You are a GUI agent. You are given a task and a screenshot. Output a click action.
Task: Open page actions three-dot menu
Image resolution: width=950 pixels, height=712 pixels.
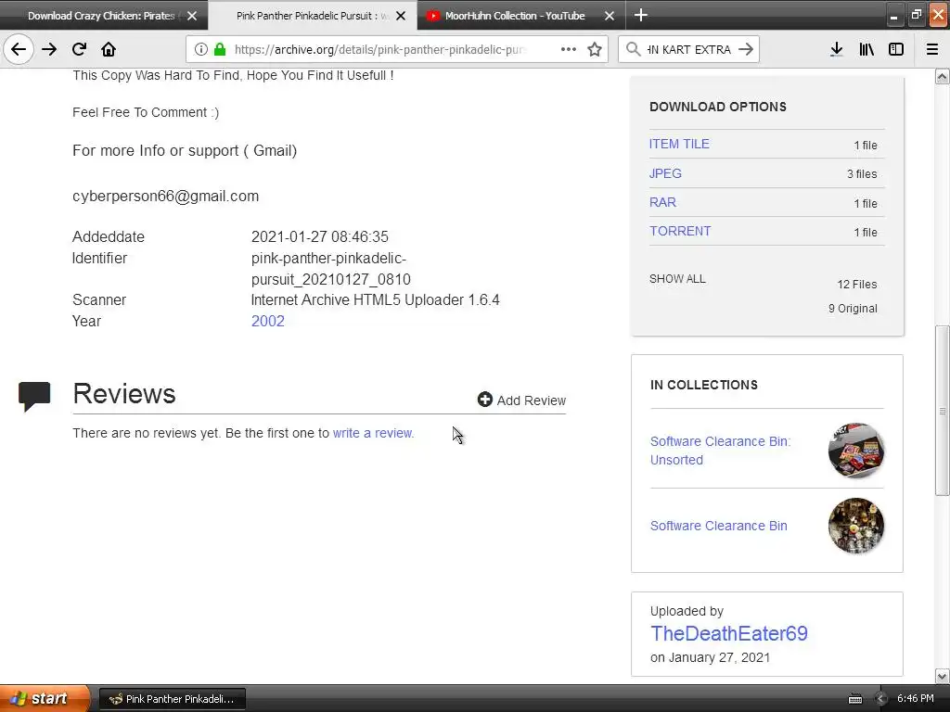point(569,49)
